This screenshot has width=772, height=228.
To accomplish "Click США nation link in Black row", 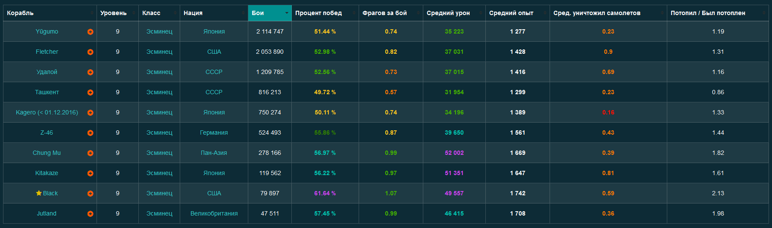I will point(214,193).
